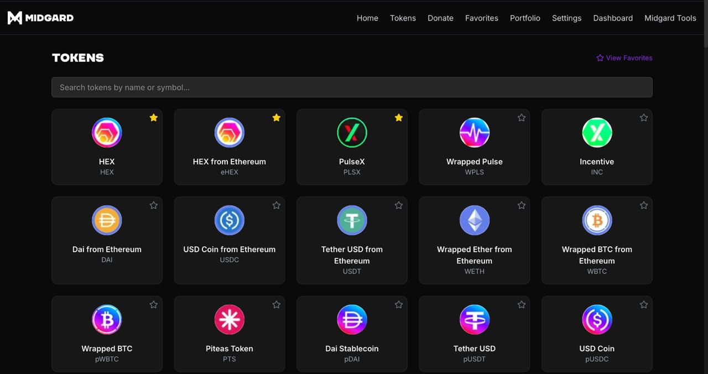This screenshot has width=708, height=374.
Task: Focus the Search tokens input field
Action: point(352,87)
